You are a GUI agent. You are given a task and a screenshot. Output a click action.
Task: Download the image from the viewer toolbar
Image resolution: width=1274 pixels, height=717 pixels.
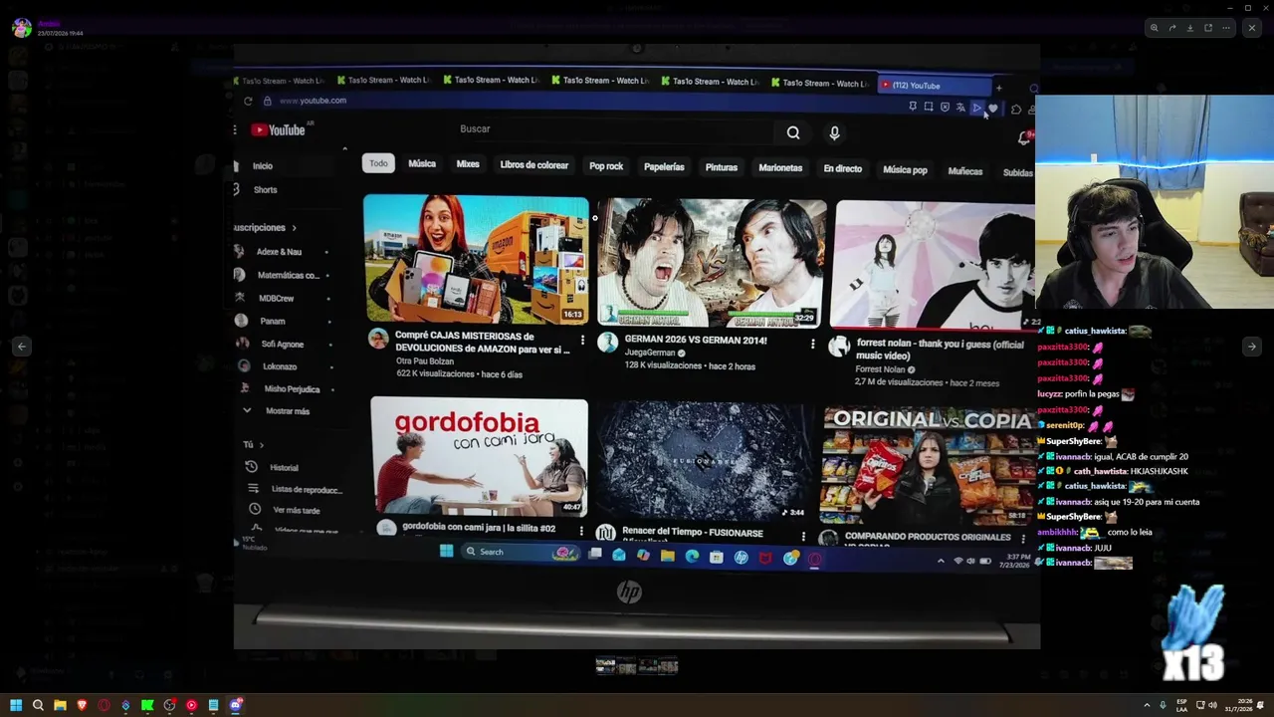click(1189, 28)
